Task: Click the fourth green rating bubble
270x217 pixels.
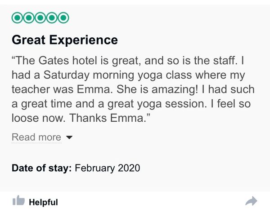Action: click(52, 18)
